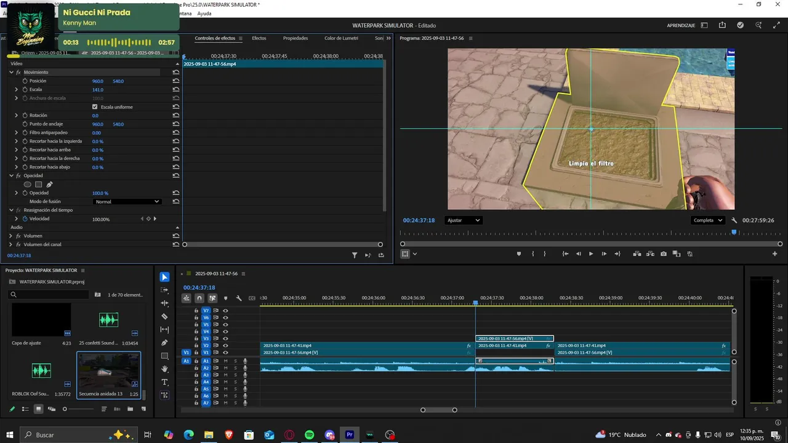Click the Program monitor playhead marker
788x443 pixels.
[734, 232]
